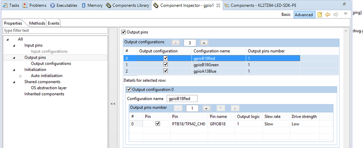Viewport: 363px width, 148px height.
Task: Close the Component Inspector gpio1 tab
Action: pos(218,6)
